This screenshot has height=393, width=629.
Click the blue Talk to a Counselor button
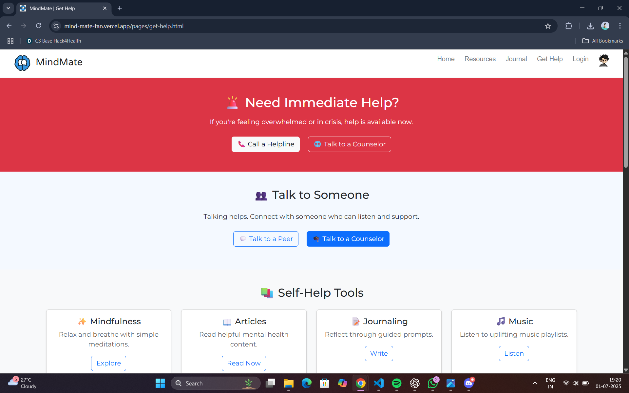(x=348, y=239)
